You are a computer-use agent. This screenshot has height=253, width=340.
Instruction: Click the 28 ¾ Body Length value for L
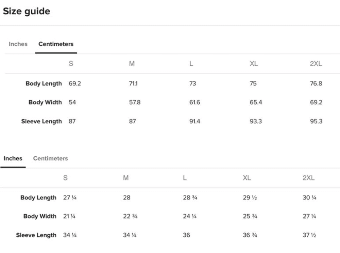point(190,197)
